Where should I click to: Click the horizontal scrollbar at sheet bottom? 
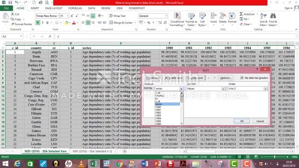pyautogui.click(x=201, y=151)
